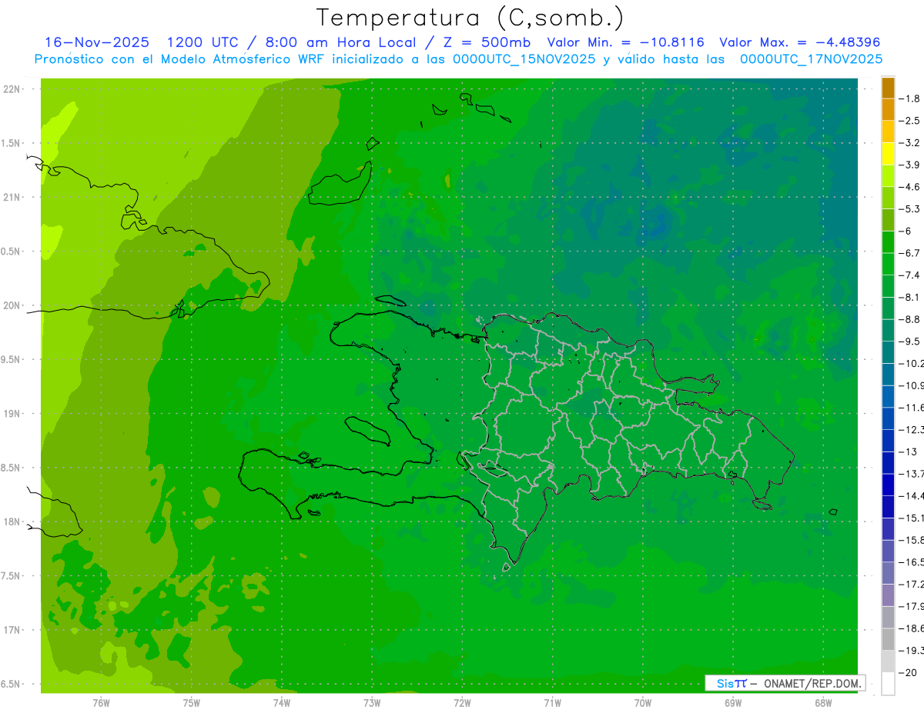Click the '19N' latitude label
Viewport: 924px width, 713px height.
11,414
